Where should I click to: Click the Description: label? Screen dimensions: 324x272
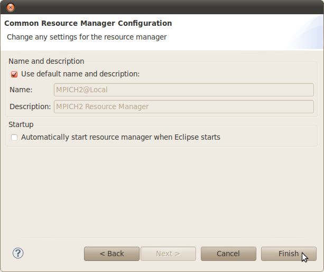tap(30, 106)
